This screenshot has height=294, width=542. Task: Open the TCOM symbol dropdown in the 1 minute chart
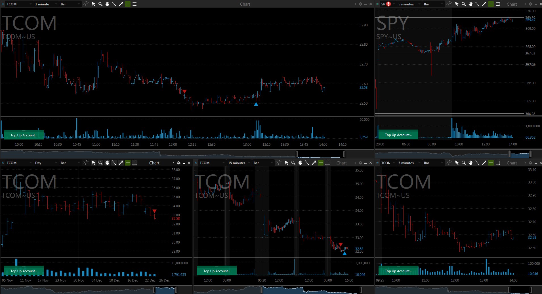pos(19,4)
